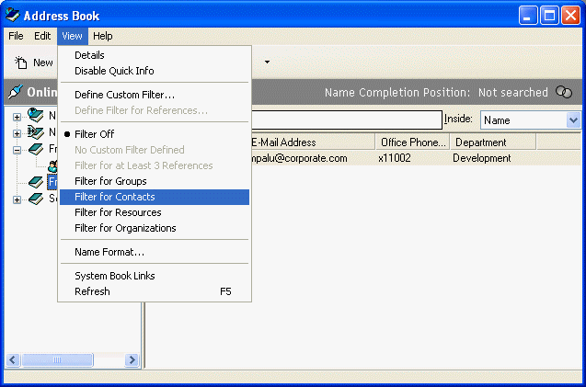Screen dimensions: 586x387
Task: Minimize the Address Book window
Action: point(528,16)
